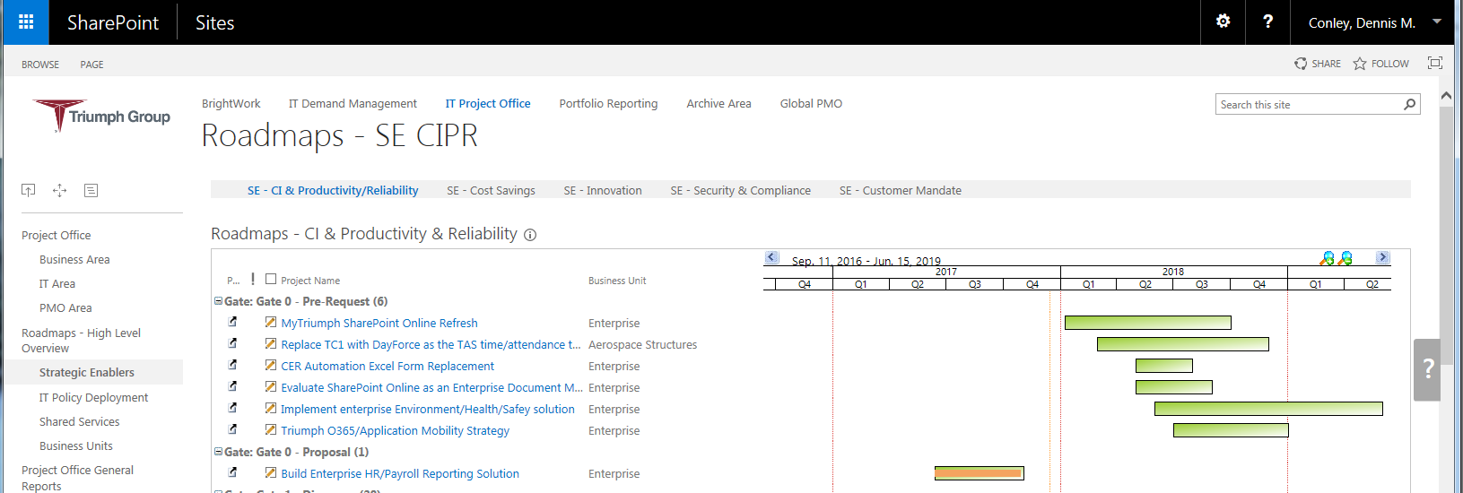The width and height of the screenshot is (1463, 493).
Task: Open the Build Enterprise HR/Payroll Reporting Solution link
Action: [400, 473]
